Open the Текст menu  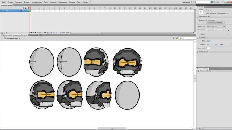(x=46, y=2)
